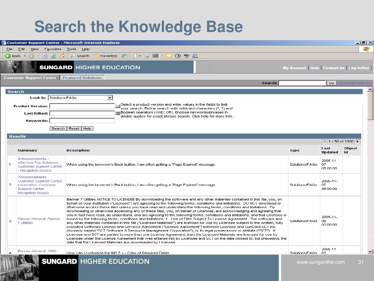The width and height of the screenshot is (374, 281).
Task: Click the IE Back arrow icon
Action: click(x=8, y=56)
